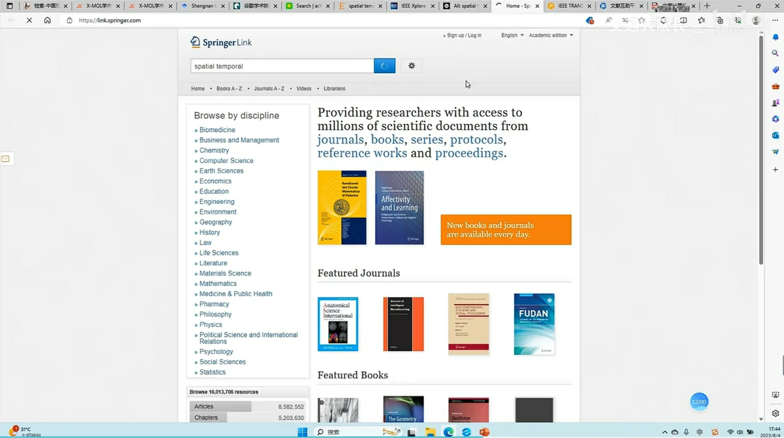Image resolution: width=784 pixels, height=438 pixels.
Task: Open the Outlook icon in Edge sidebar
Action: pos(775,136)
